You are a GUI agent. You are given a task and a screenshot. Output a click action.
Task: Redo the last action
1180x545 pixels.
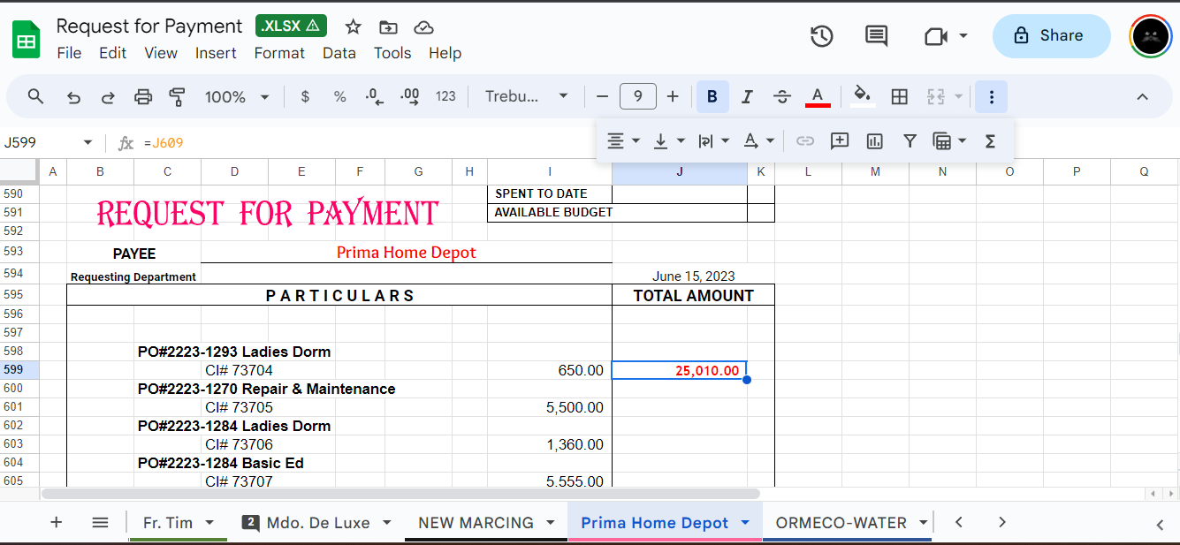click(108, 97)
